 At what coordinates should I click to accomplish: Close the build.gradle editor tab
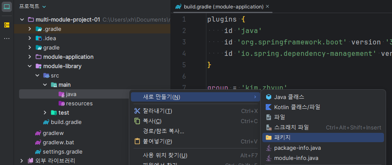(267, 6)
